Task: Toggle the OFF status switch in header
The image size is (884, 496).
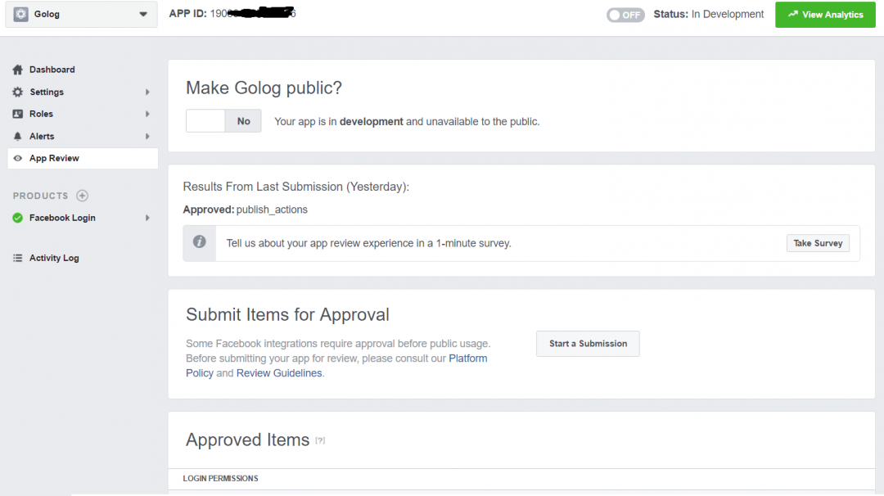Action: coord(625,15)
